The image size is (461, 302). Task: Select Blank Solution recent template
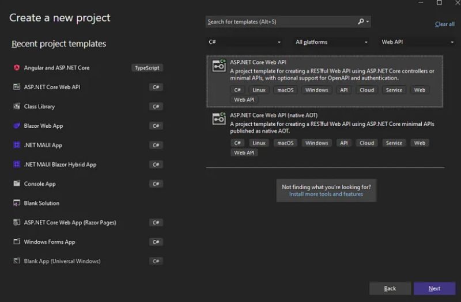[x=88, y=203]
